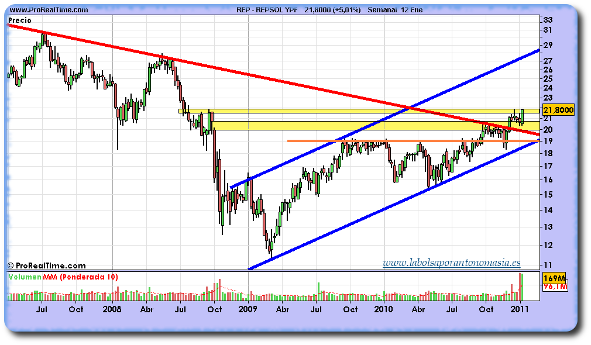Click the 14 price axis label
The image size is (591, 345).
point(548,210)
